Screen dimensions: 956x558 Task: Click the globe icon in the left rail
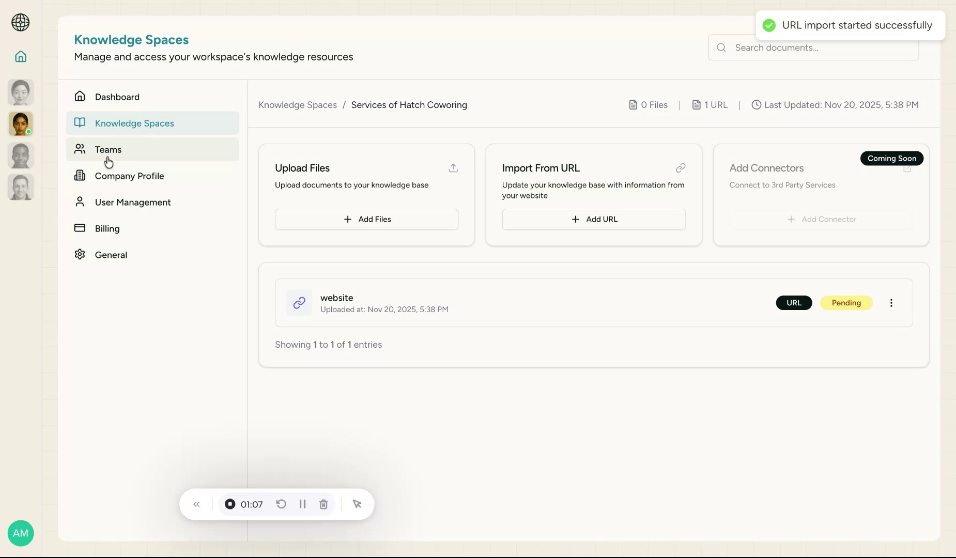pos(21,23)
